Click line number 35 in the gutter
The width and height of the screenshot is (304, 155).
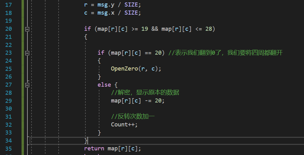tap(8, 148)
